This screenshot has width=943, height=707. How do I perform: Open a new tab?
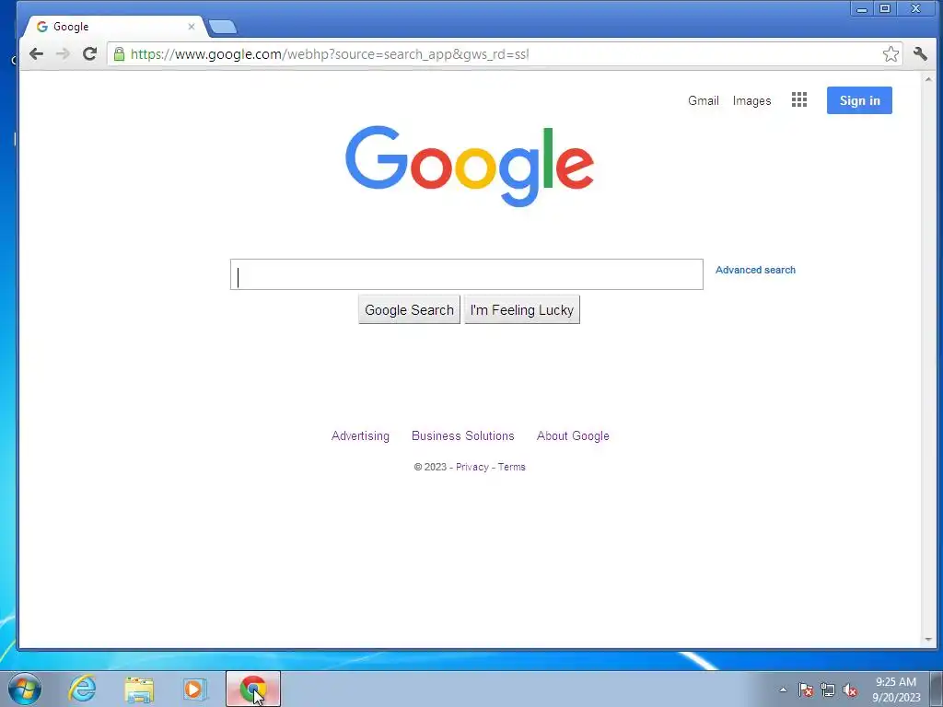tap(223, 27)
